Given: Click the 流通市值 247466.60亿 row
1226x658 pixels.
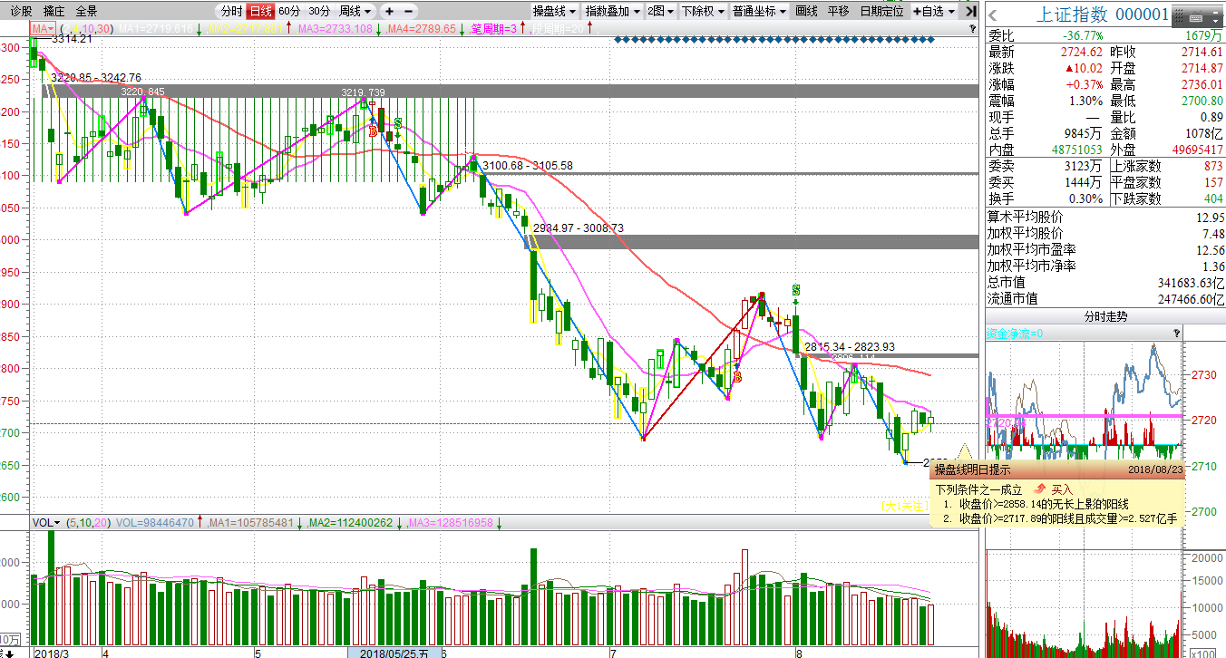Looking at the screenshot, I should (x=1105, y=299).
